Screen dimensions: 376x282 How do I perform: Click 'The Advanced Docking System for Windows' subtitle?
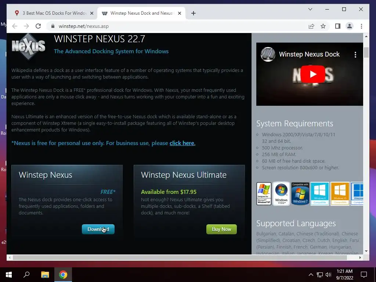tap(111, 51)
